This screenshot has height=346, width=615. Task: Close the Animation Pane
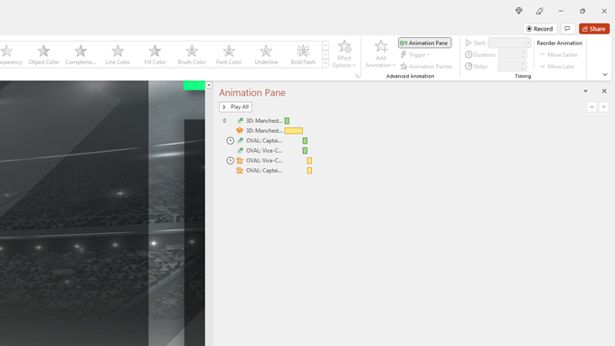[604, 91]
